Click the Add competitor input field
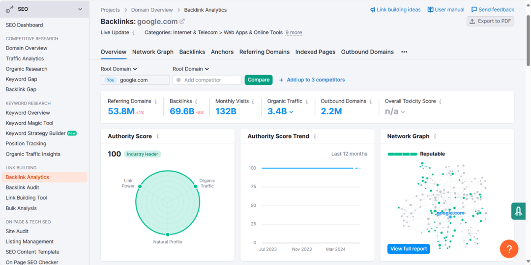This screenshot has height=265, width=531. pos(207,80)
